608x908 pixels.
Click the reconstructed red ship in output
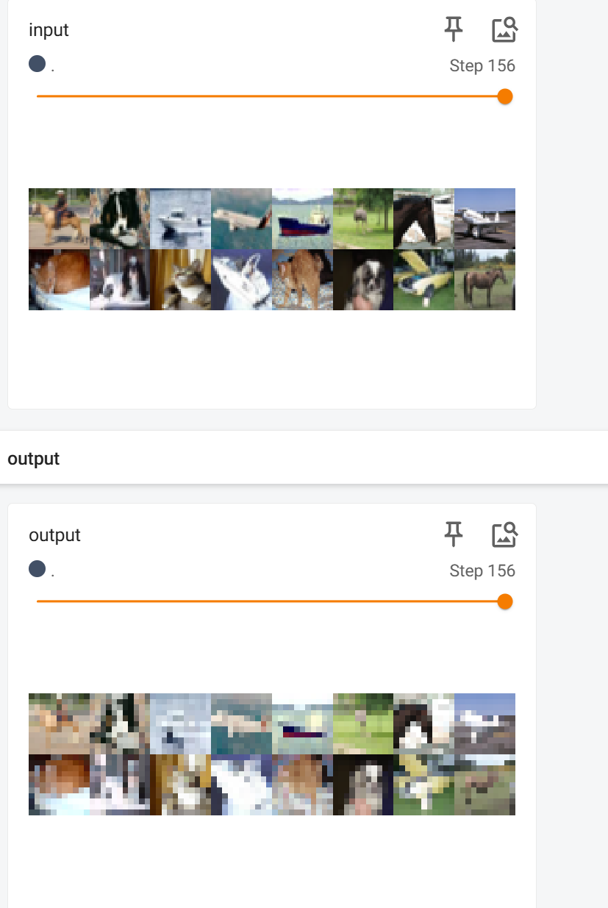click(x=302, y=723)
